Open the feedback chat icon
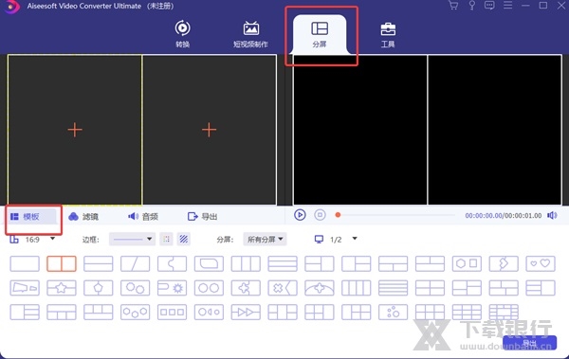569x359 pixels. click(489, 6)
